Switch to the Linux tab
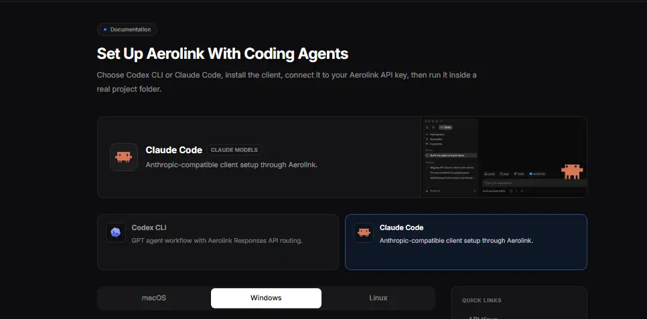 (378, 298)
